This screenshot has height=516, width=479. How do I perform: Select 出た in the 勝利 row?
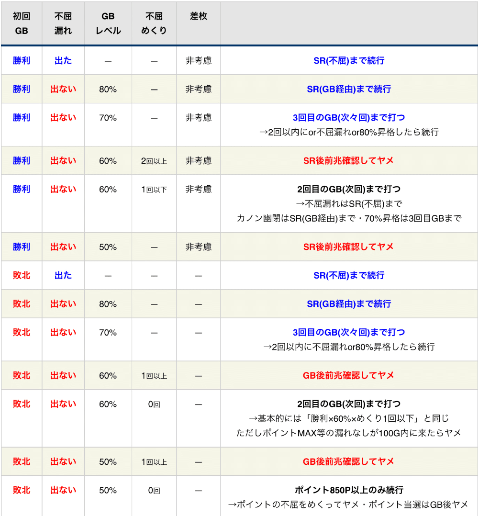(63, 60)
